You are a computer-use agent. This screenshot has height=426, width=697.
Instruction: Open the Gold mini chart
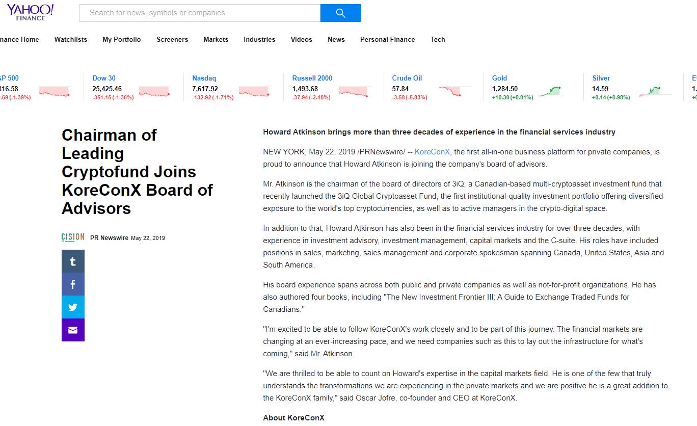click(x=554, y=91)
